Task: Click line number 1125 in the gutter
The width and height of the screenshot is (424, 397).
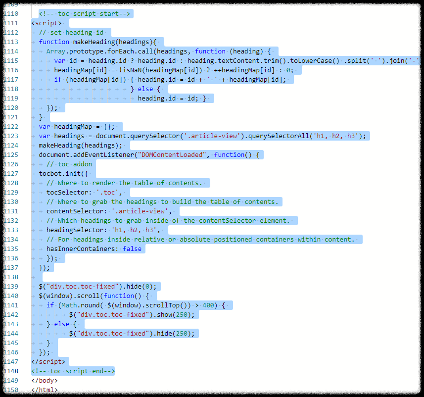Action: click(11, 155)
